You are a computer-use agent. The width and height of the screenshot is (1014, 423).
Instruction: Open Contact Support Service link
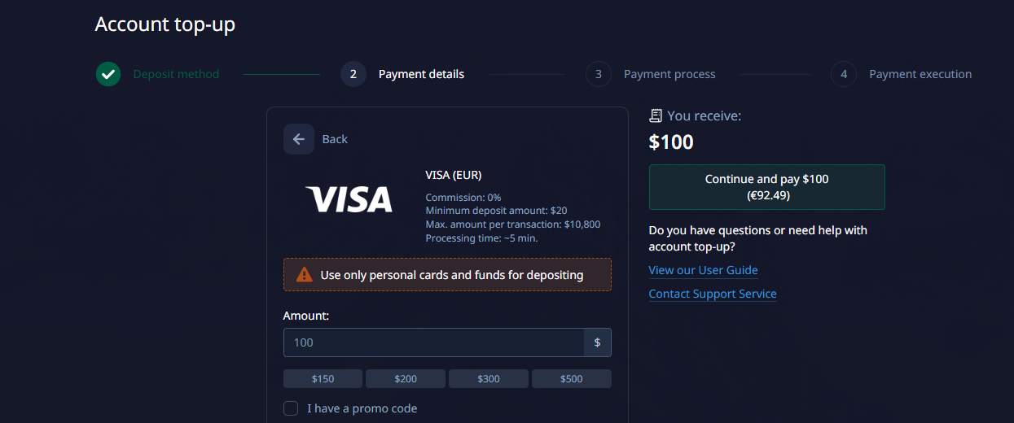click(713, 294)
